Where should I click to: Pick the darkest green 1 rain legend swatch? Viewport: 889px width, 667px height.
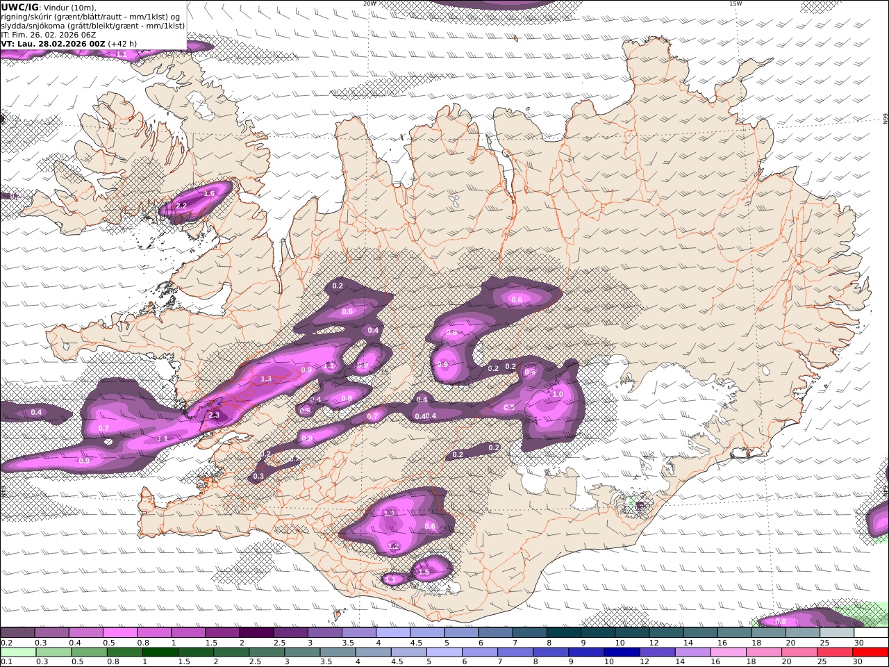pyautogui.click(x=160, y=652)
